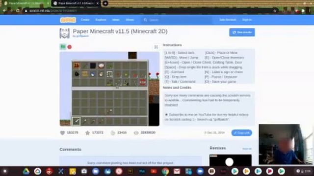Image resolution: width=314 pixels, height=176 pixels.
Task: Open the Camera app on the shelf
Action: pos(84,171)
